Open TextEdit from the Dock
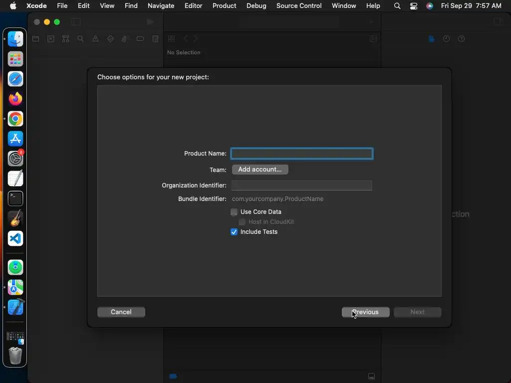The image size is (511, 383). 15,179
